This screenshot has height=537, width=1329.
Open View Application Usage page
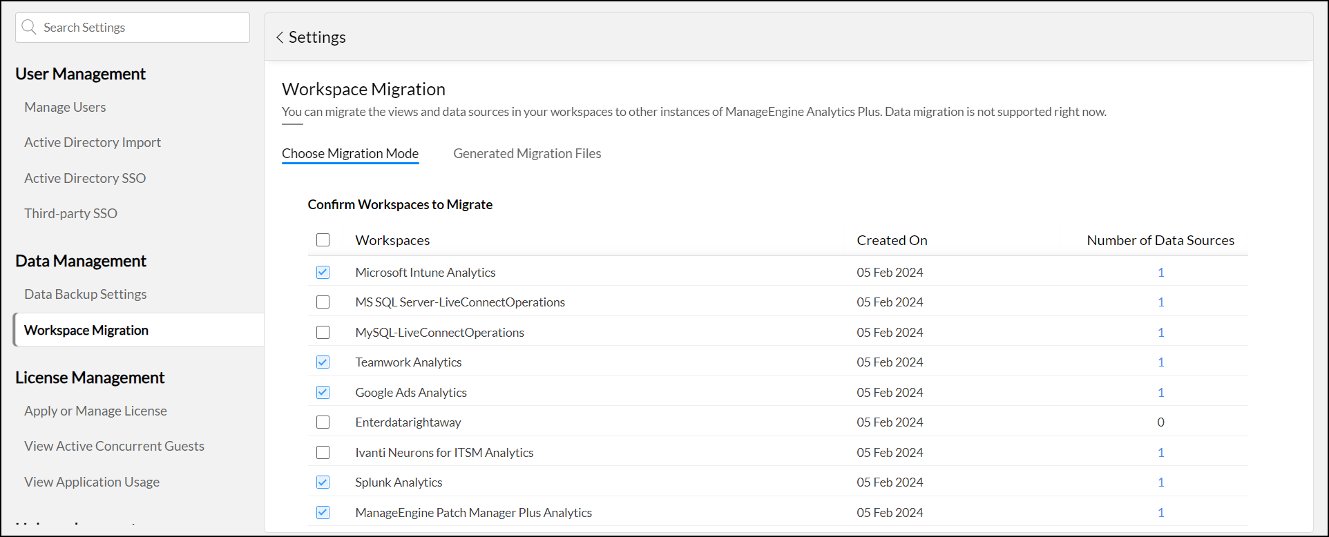(92, 482)
